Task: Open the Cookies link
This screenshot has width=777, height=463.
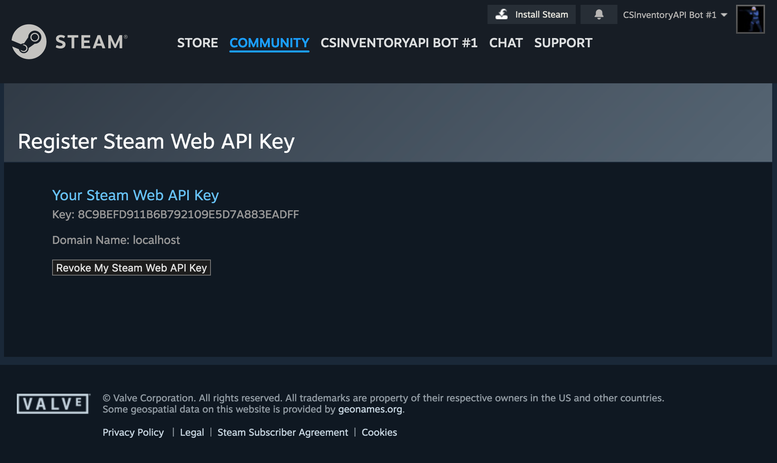Action: coord(379,433)
